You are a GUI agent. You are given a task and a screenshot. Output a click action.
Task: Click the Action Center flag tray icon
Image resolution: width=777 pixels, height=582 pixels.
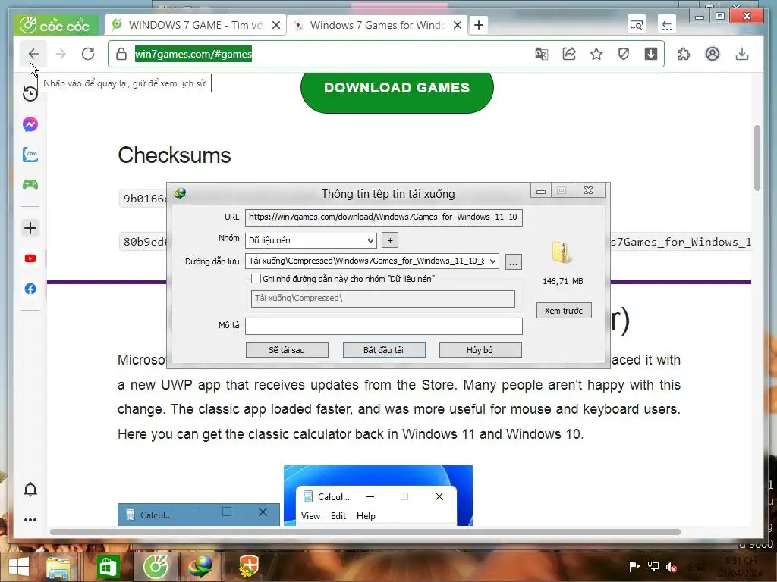634,567
